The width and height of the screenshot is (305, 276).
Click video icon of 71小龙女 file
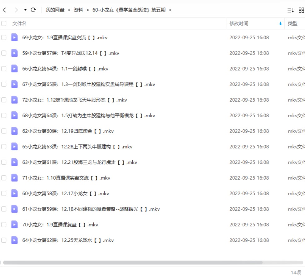coord(14,178)
